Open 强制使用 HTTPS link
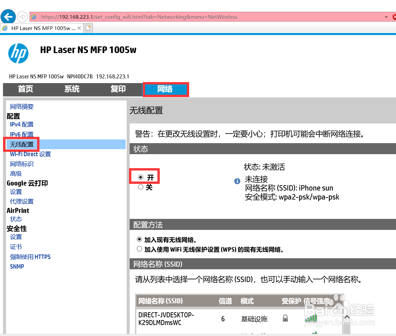This screenshot has width=396, height=336. click(30, 257)
